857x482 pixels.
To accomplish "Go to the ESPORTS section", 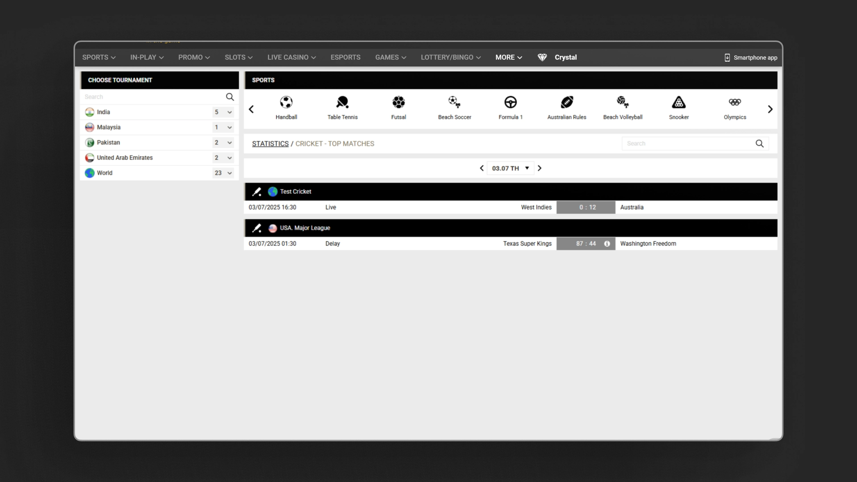I will [345, 58].
